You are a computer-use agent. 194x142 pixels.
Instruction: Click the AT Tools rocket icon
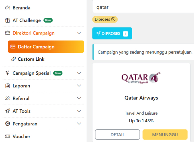pyautogui.click(x=8, y=111)
